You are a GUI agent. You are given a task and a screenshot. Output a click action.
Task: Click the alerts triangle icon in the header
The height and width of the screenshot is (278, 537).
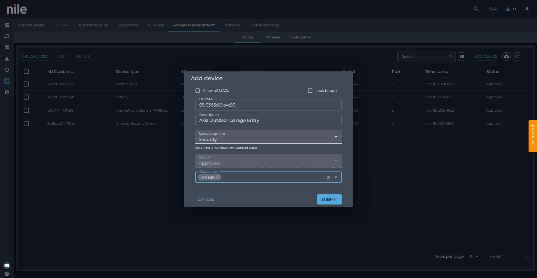(x=508, y=9)
